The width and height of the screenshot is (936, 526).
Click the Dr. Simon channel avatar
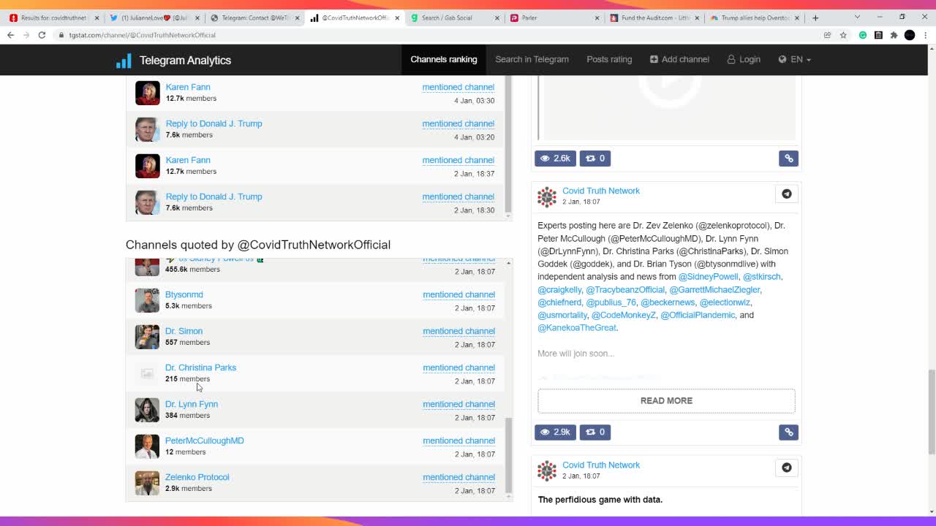coord(147,337)
